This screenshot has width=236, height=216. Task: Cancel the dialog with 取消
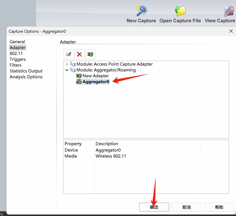[x=187, y=207]
